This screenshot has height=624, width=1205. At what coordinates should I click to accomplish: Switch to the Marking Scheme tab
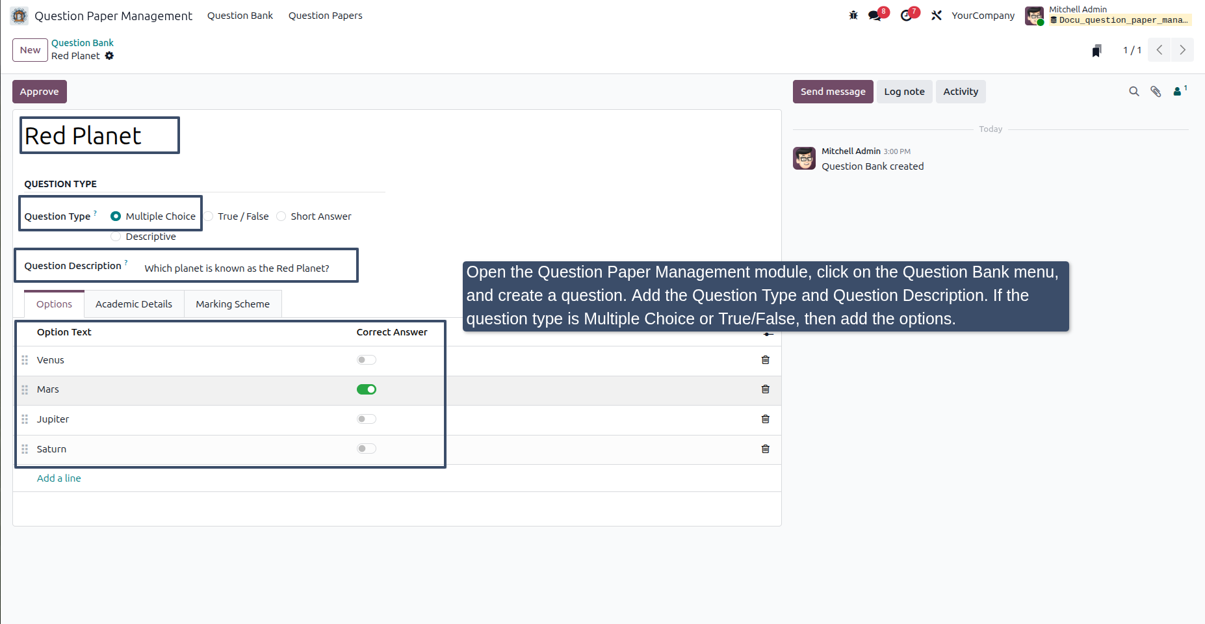[x=233, y=304]
